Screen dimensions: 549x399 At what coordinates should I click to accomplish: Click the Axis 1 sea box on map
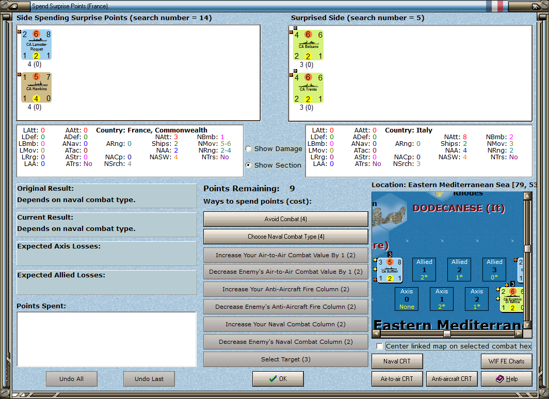tap(442, 299)
